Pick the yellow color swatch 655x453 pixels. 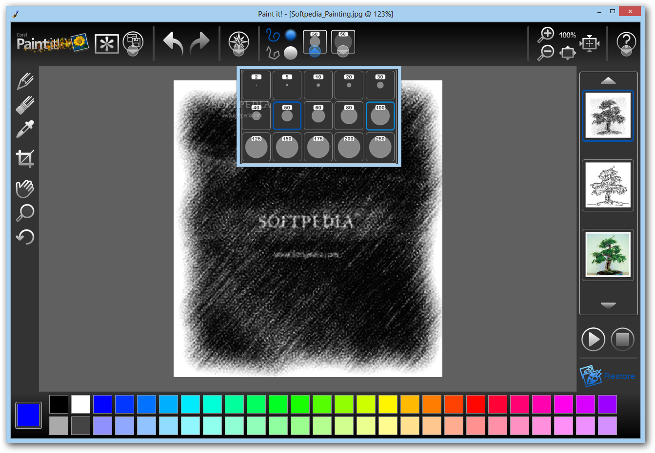pos(388,404)
